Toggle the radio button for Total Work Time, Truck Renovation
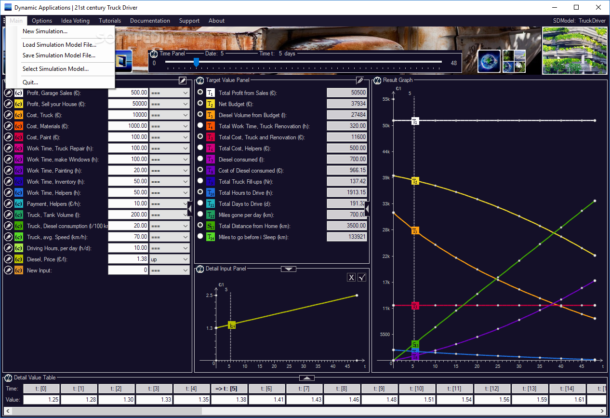610x418 pixels. [x=200, y=125]
